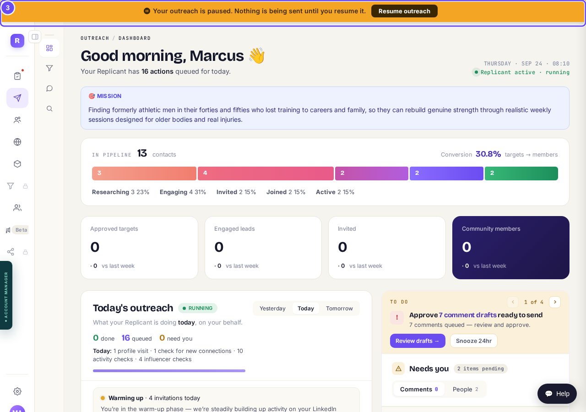This screenshot has width=586, height=412.
Task: Open the Comments tab under Needs you
Action: (x=419, y=389)
